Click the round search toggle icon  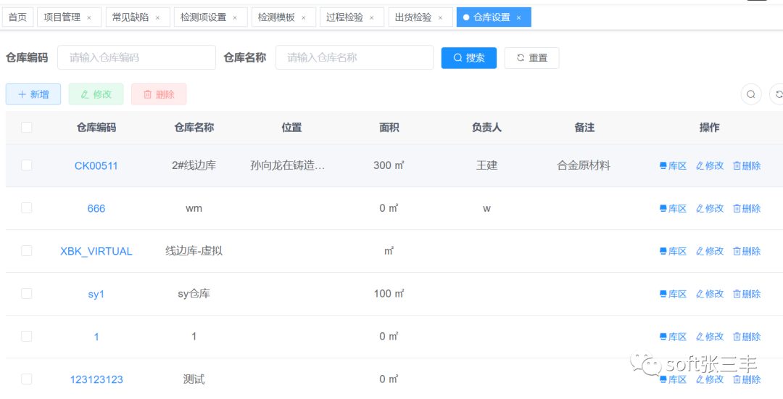751,94
